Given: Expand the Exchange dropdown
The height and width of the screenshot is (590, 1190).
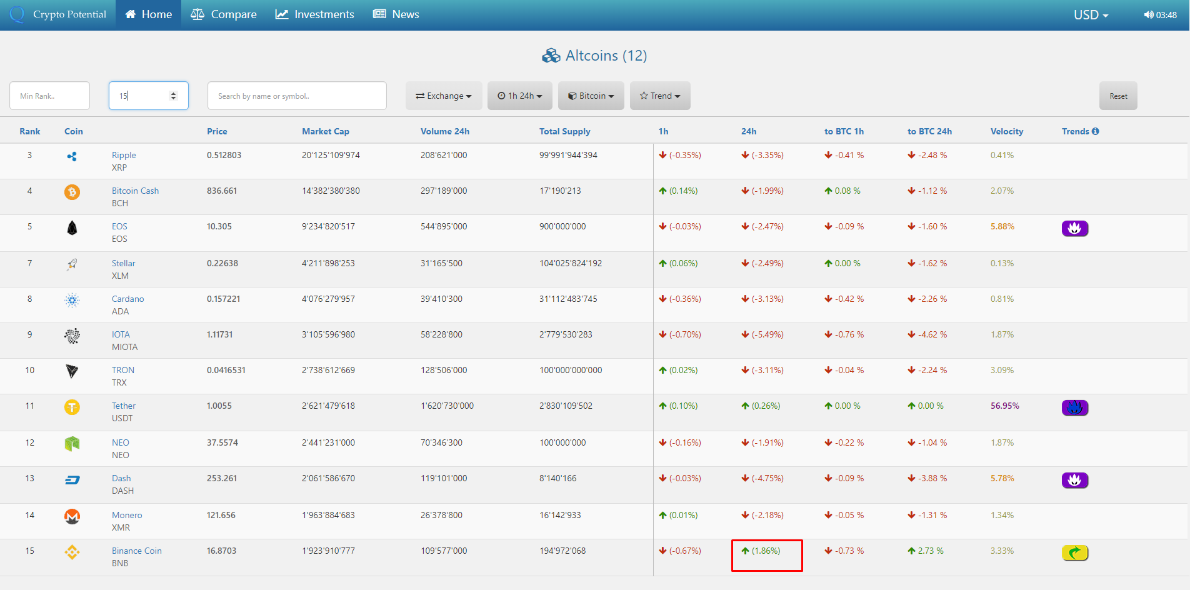Looking at the screenshot, I should pyautogui.click(x=444, y=96).
